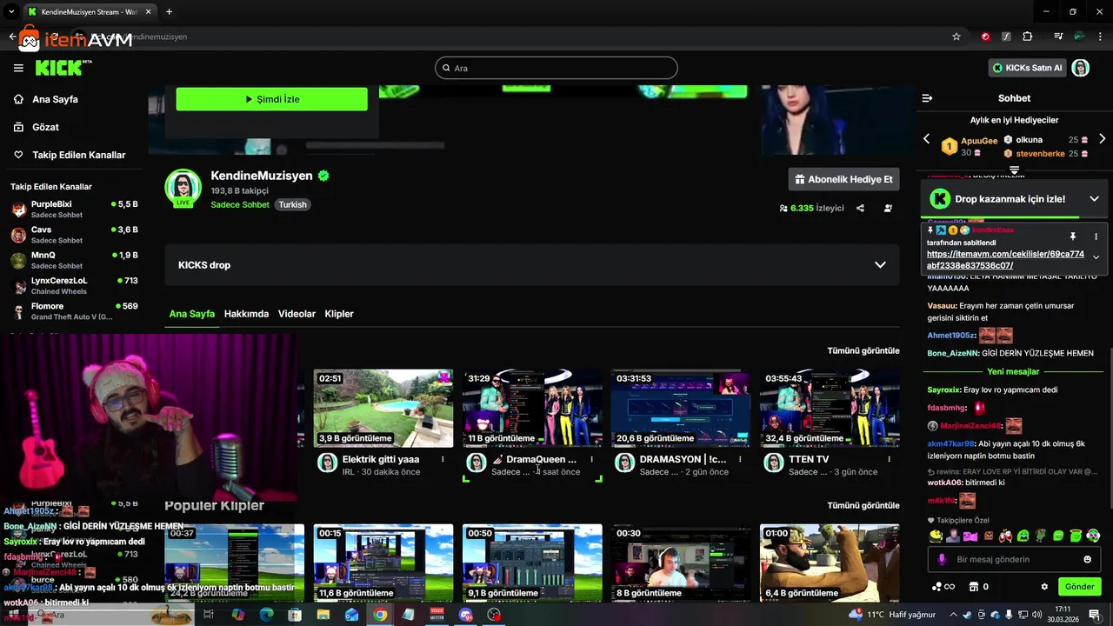1113x626 pixels.
Task: Open options for TTEN TV video
Action: click(889, 459)
